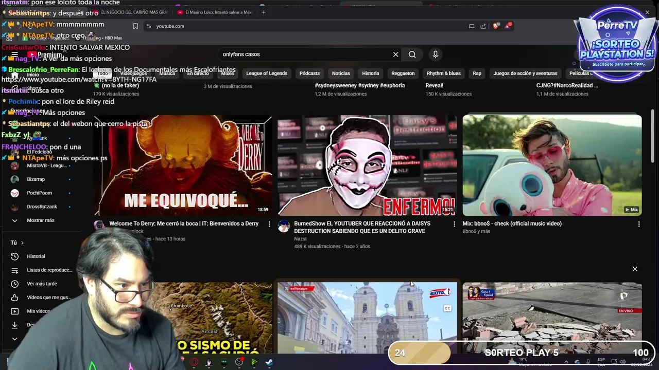659x370 pixels.
Task: Open Brave Rewards triangle icon
Action: [x=508, y=26]
